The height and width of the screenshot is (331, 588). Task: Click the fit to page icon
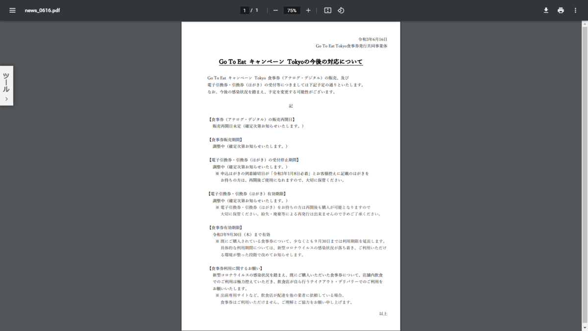[x=328, y=10]
